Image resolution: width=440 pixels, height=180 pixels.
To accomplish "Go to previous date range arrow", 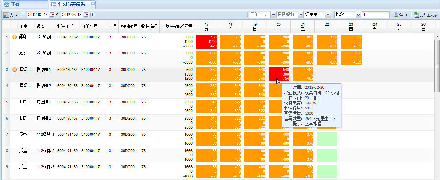I will tap(23, 15).
